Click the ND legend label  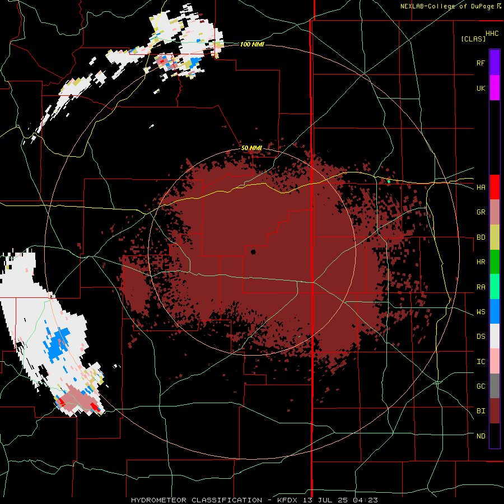[x=480, y=436]
